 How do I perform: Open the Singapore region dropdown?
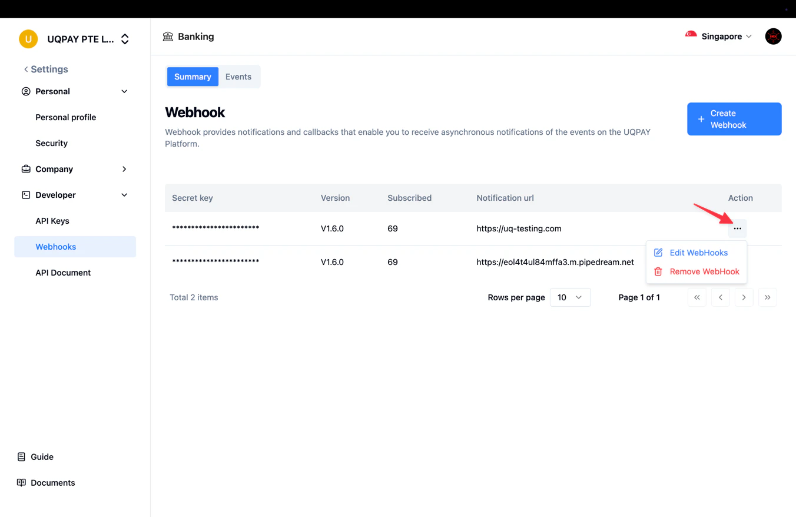(718, 36)
